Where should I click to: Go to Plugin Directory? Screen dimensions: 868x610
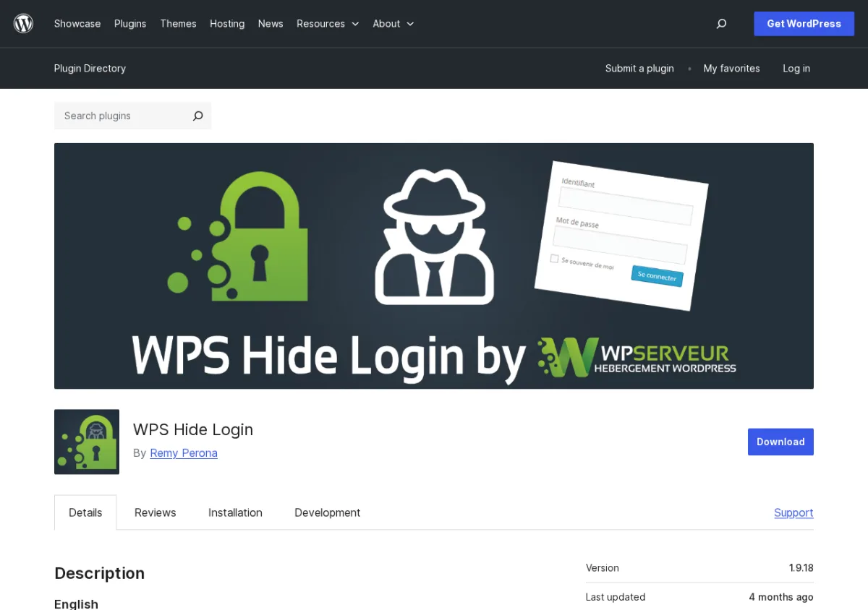click(90, 69)
